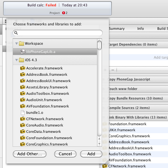
Task: Click the CFNetwork.framework icon in Link Binary list
Action: [105, 166]
